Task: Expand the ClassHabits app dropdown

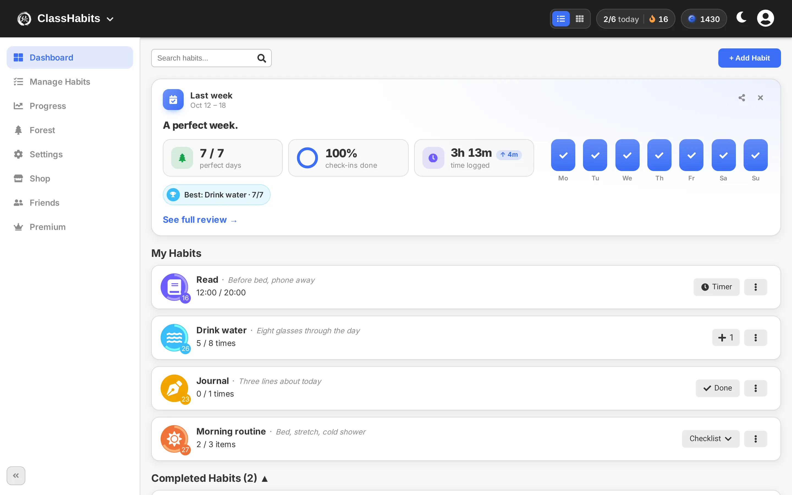Action: [110, 19]
